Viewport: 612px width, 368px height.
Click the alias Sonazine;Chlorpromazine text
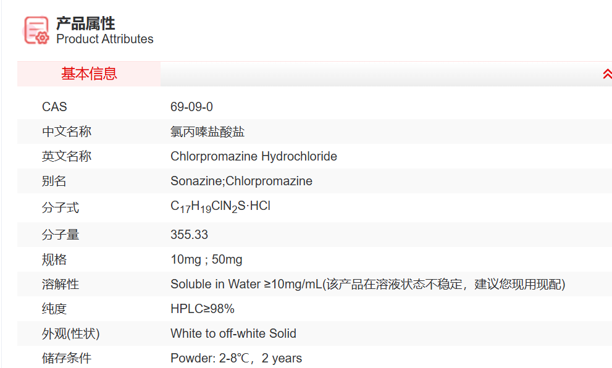pyautogui.click(x=241, y=181)
